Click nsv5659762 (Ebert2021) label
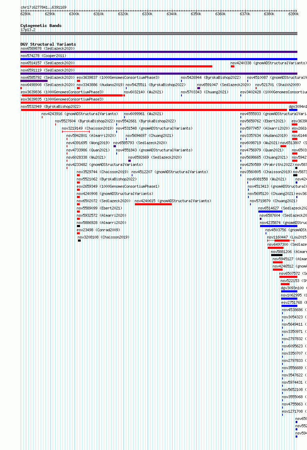The height and width of the screenshot is (450, 307). (263, 121)
